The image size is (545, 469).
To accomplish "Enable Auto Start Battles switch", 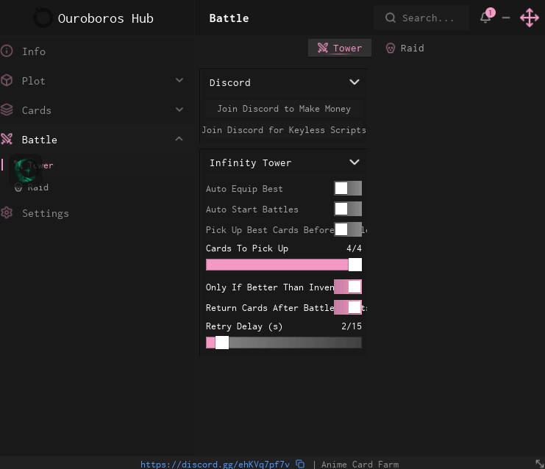I will click(348, 210).
